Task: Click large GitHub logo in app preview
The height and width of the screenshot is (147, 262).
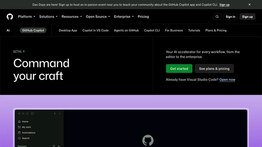Action: 148,140
